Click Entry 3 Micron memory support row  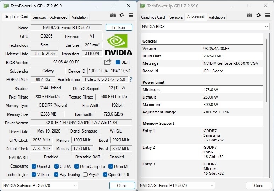tap(202, 169)
